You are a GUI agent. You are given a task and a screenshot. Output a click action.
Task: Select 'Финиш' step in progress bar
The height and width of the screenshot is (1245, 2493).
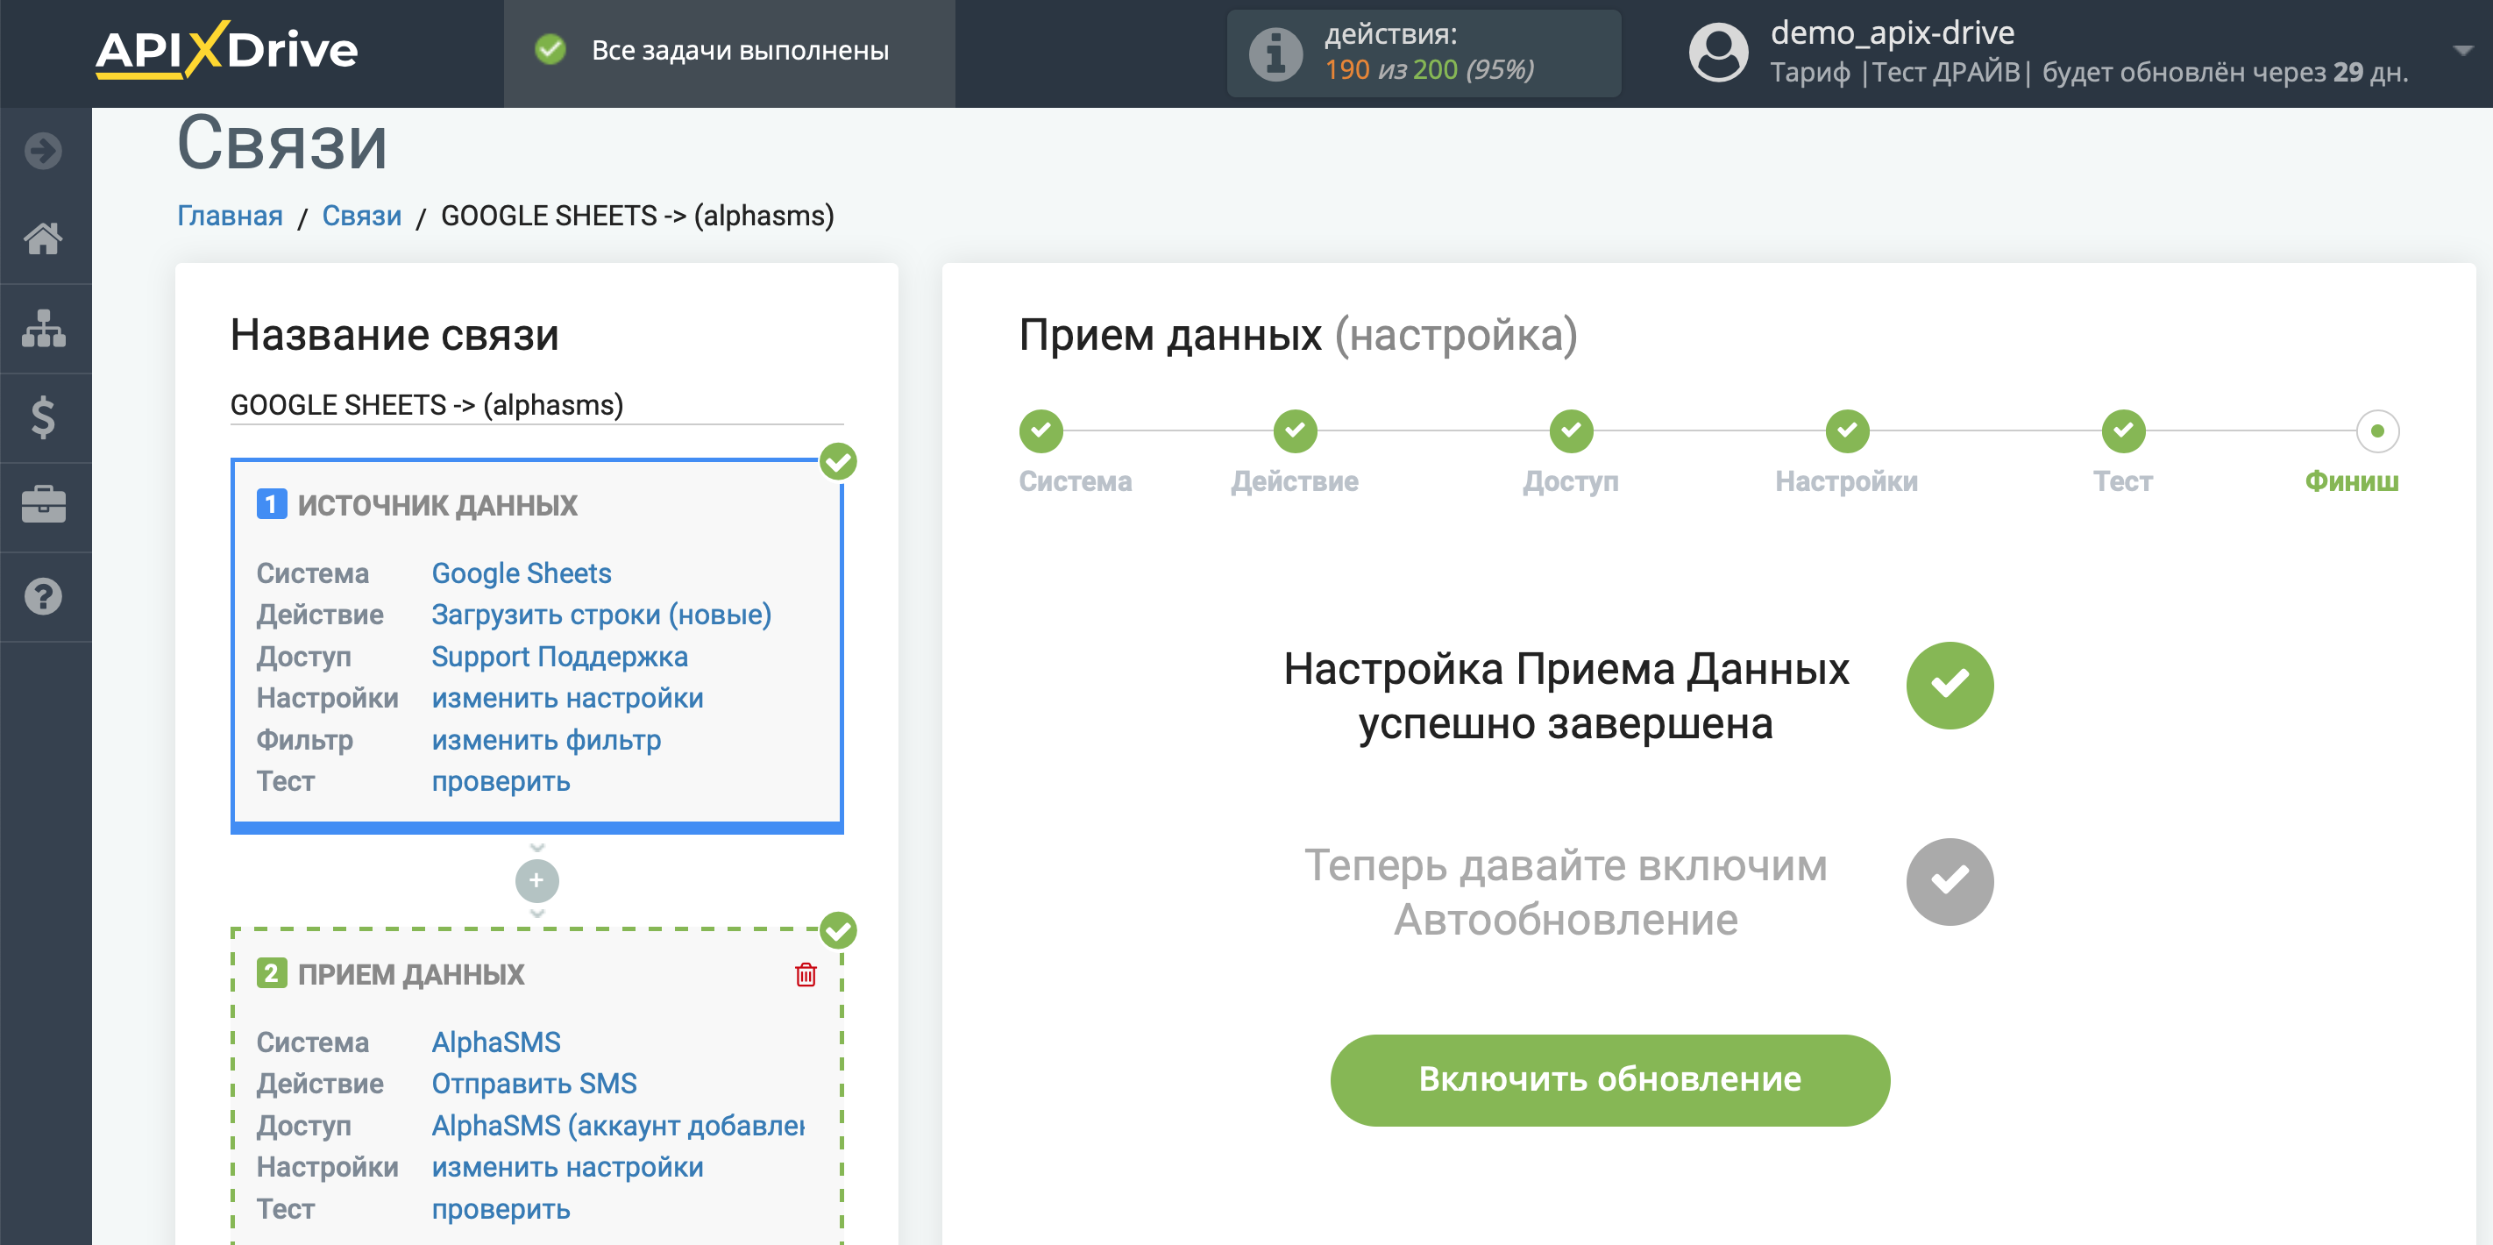click(x=2377, y=430)
